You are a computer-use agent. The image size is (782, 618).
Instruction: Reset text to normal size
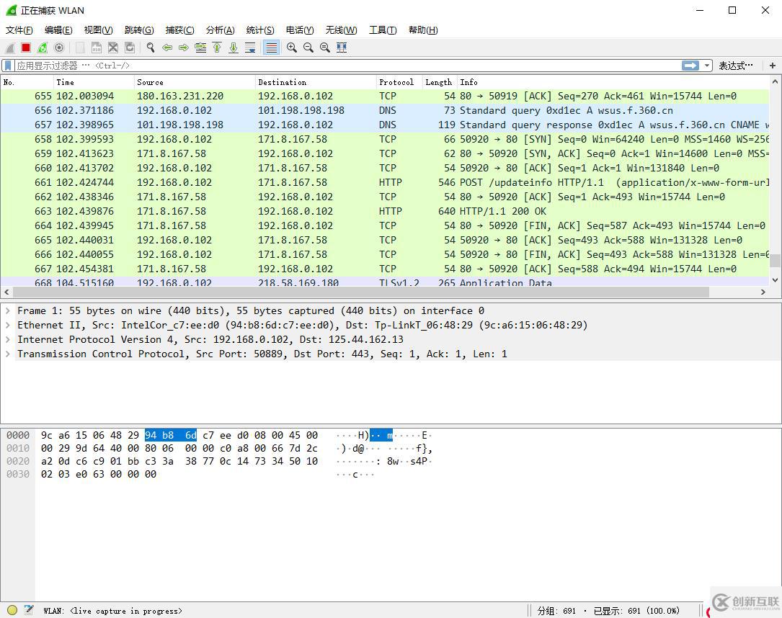325,48
